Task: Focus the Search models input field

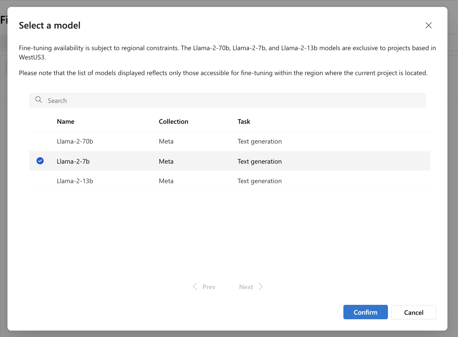Action: (227, 100)
